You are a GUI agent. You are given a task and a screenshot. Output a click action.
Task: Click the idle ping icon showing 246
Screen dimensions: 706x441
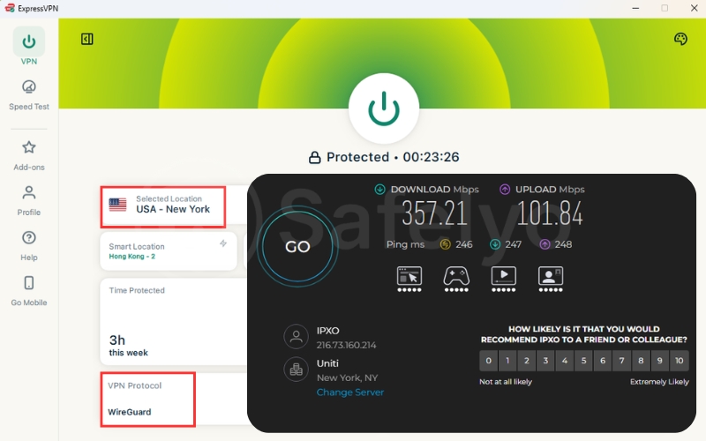coord(445,244)
